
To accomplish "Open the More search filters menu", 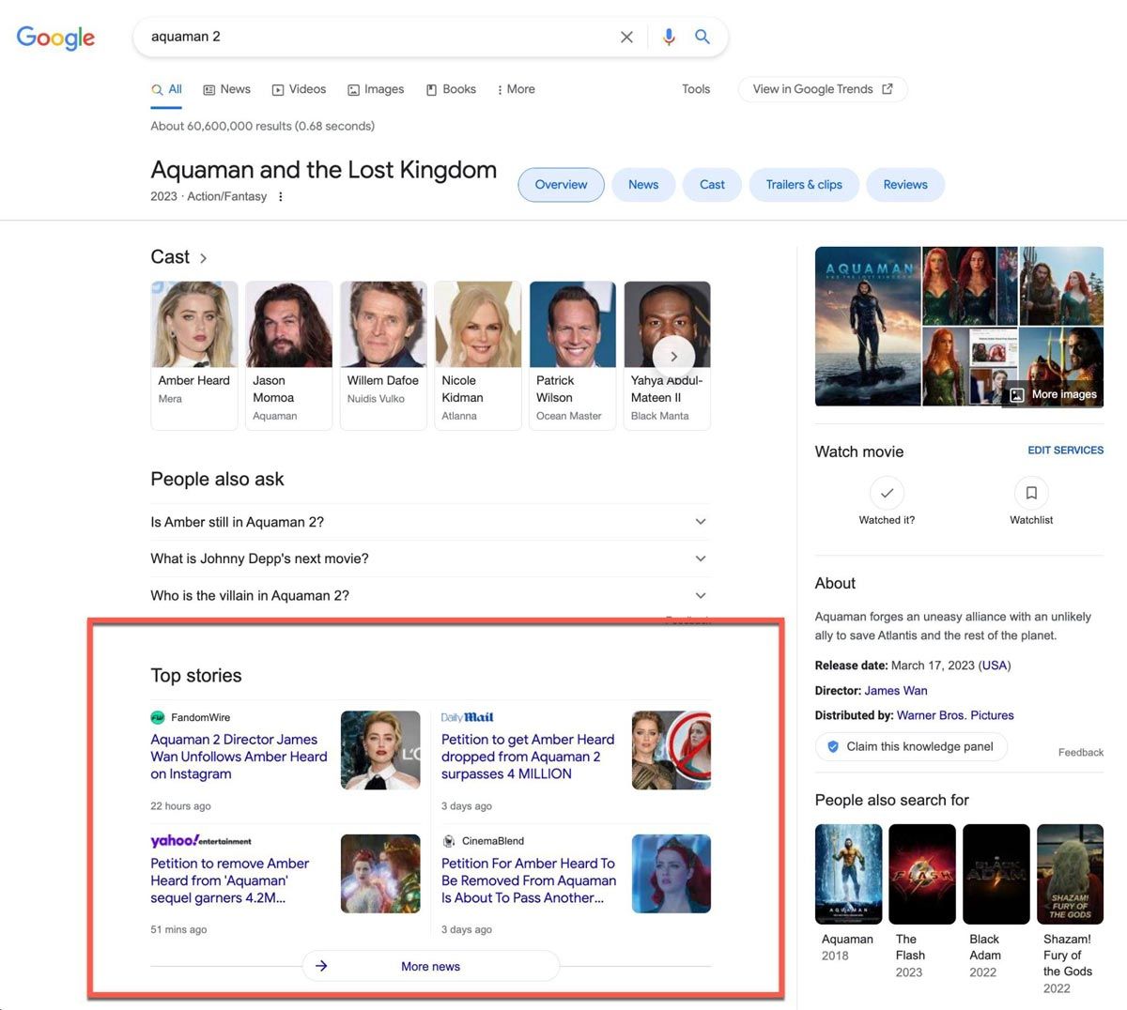I will [x=516, y=89].
